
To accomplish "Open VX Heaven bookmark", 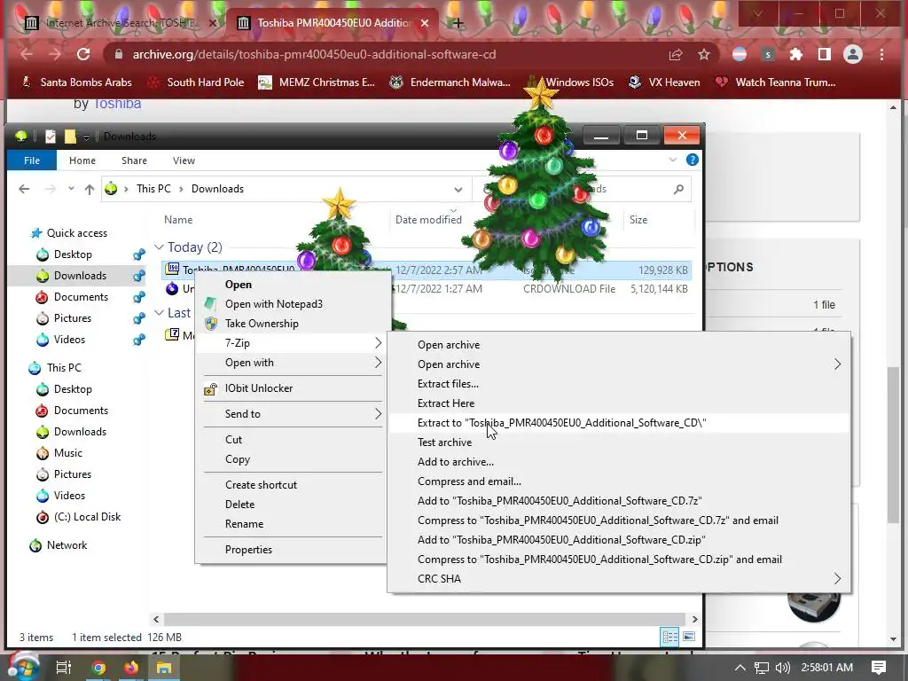I will click(x=664, y=82).
